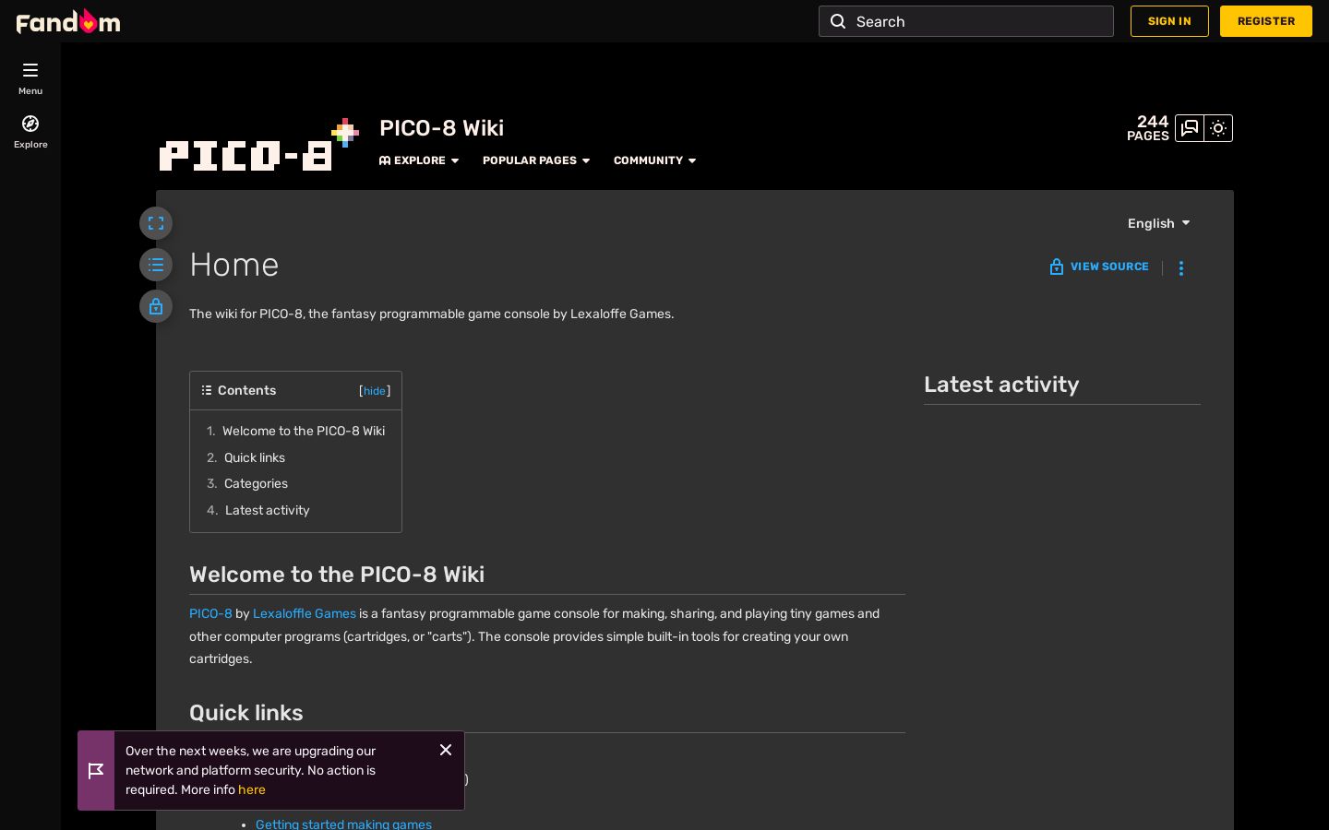
Task: Open the wiki Discuss speech-bubble icon
Action: click(x=1190, y=128)
